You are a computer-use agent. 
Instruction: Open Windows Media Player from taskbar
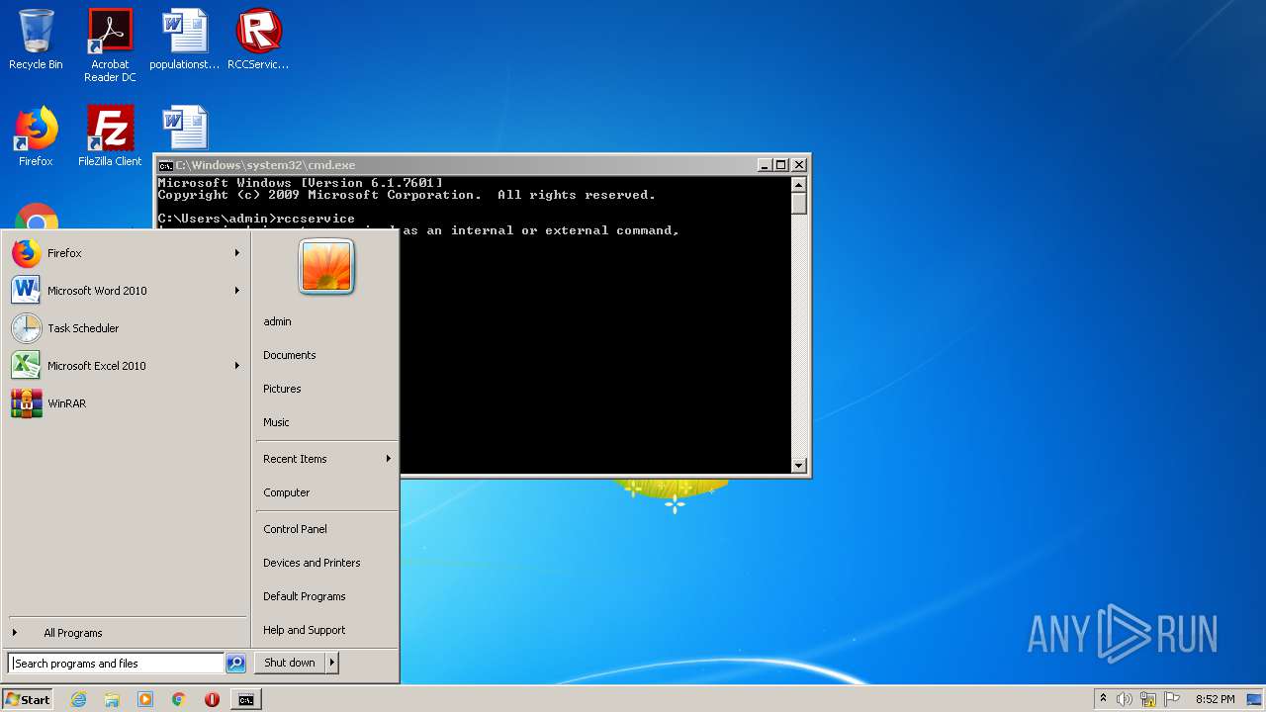(x=145, y=699)
